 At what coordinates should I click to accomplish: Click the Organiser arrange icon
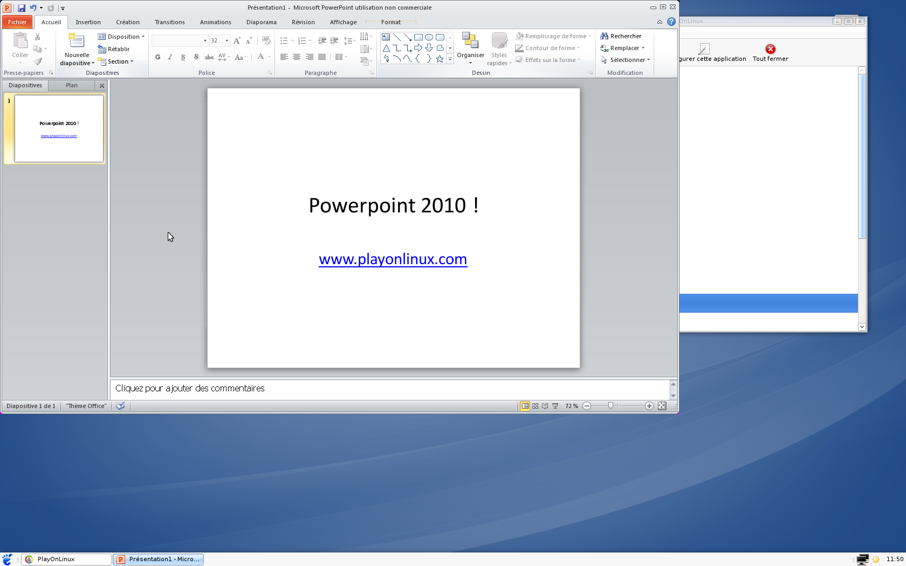pyautogui.click(x=470, y=42)
